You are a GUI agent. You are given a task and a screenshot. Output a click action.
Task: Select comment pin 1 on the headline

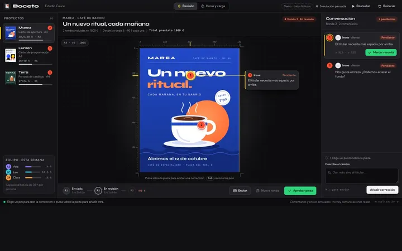point(190,75)
